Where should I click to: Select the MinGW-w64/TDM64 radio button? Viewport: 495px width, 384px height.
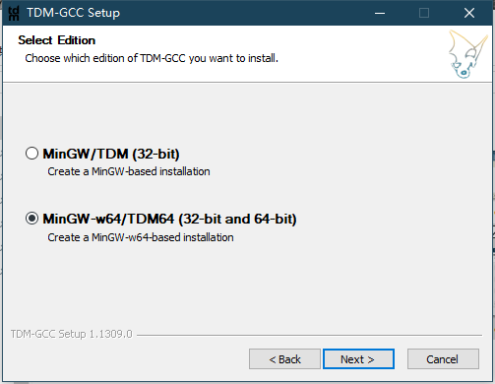[31, 219]
